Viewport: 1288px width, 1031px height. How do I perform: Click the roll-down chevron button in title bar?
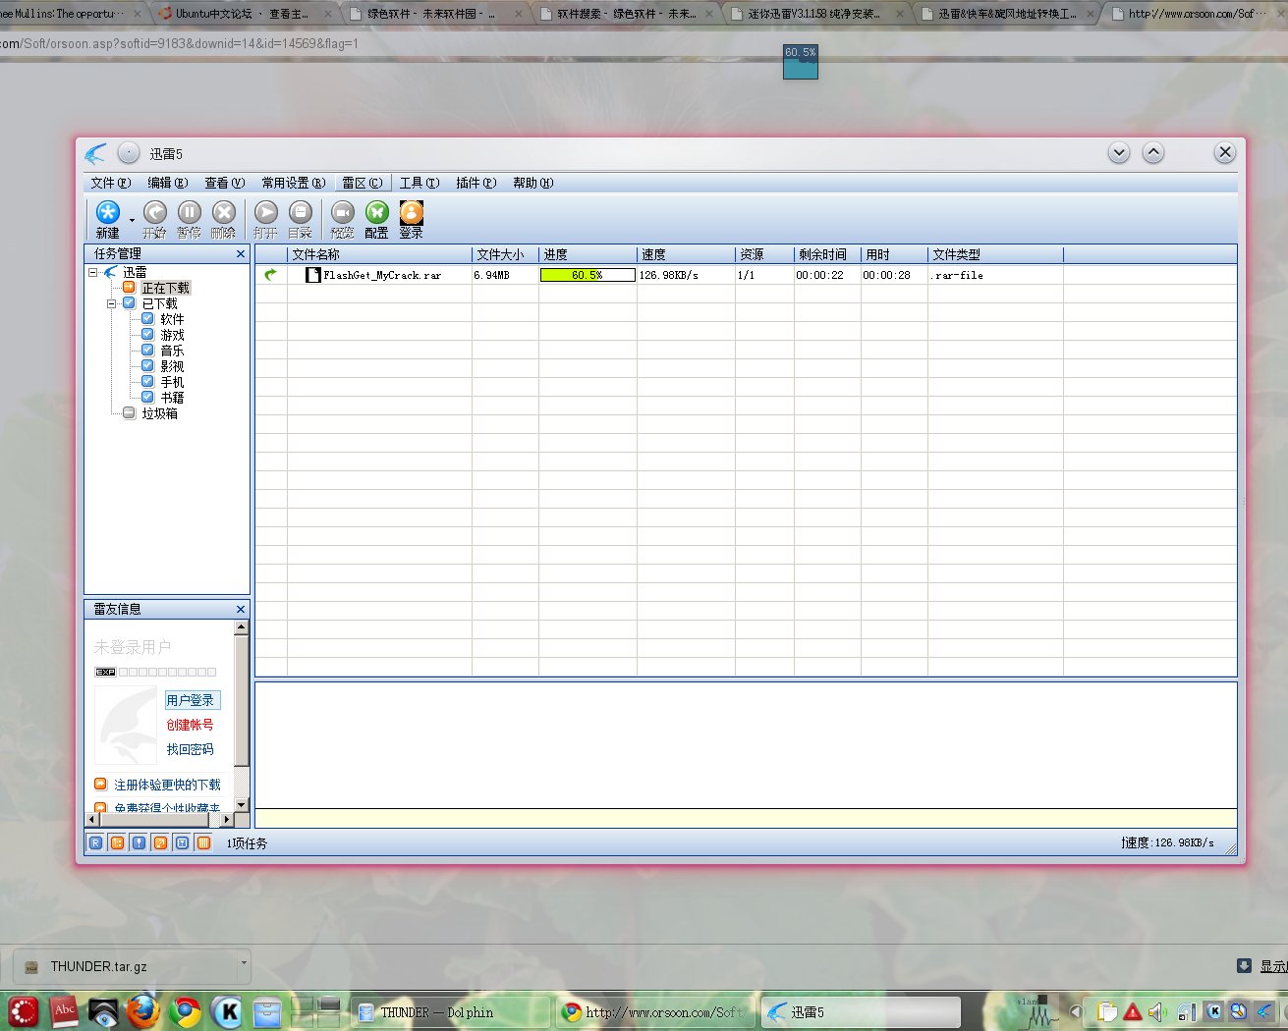pos(1119,152)
